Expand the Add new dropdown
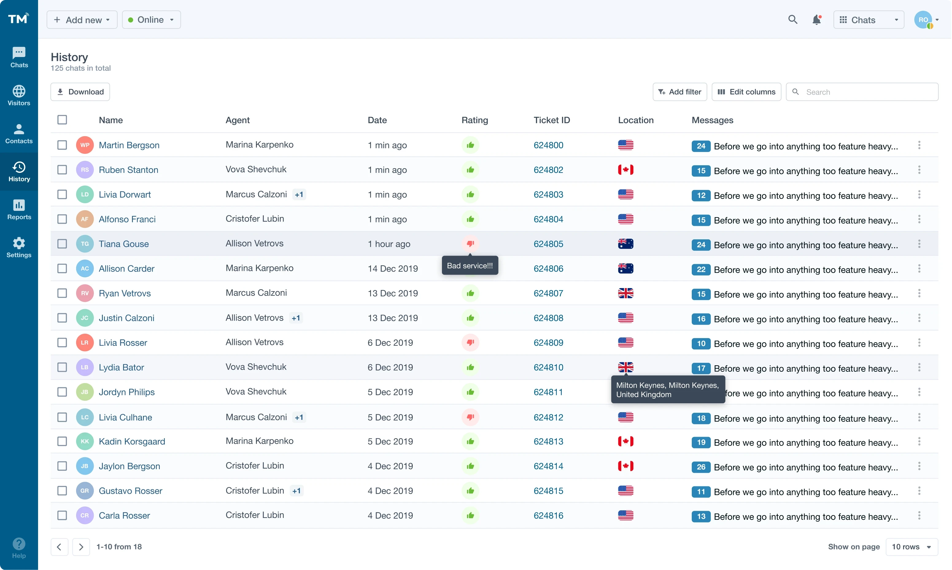Viewport: 952px width, 570px height. 82,20
